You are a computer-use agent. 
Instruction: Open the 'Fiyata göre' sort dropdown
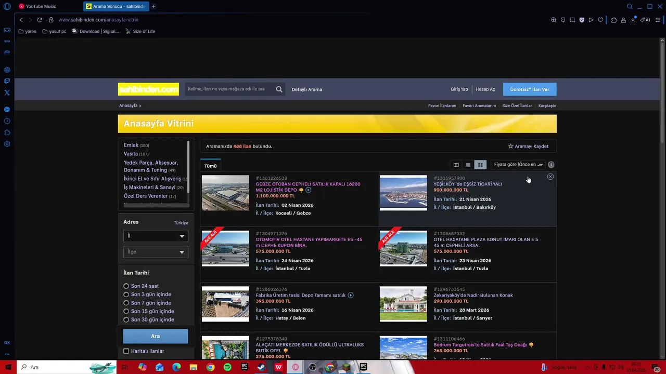pos(518,165)
